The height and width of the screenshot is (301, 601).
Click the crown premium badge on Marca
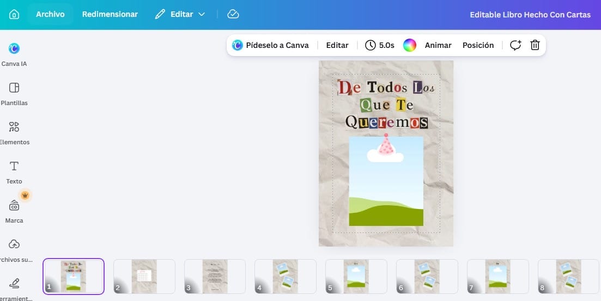(x=25, y=195)
